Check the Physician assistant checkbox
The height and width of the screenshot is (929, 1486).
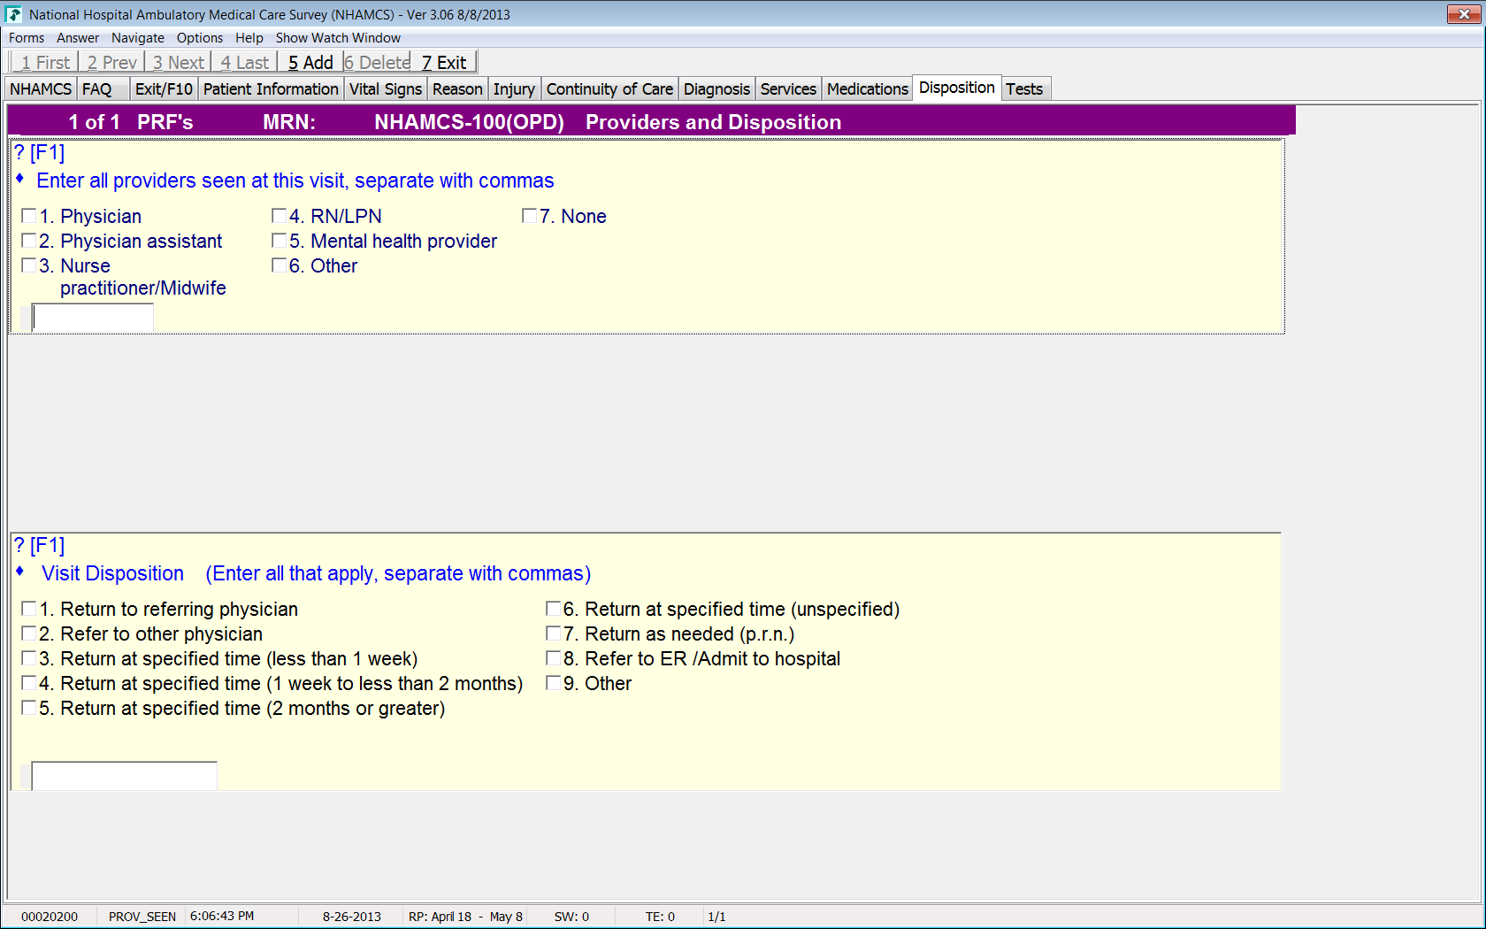[x=29, y=241]
